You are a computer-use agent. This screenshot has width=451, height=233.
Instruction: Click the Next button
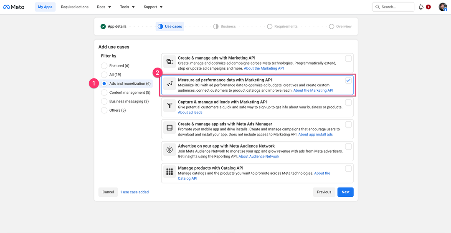coord(345,192)
